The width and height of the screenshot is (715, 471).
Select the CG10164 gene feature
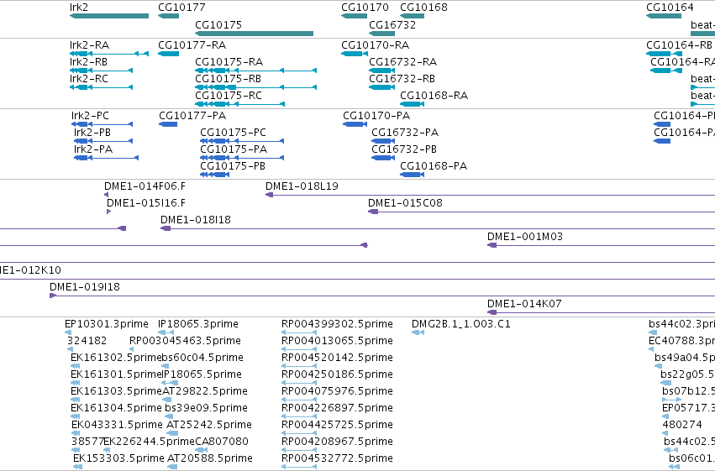tap(664, 16)
